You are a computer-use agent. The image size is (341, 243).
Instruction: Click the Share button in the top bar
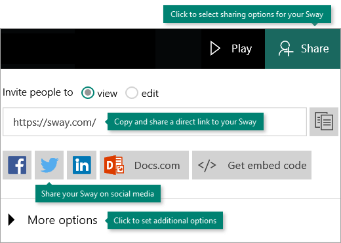303,48
